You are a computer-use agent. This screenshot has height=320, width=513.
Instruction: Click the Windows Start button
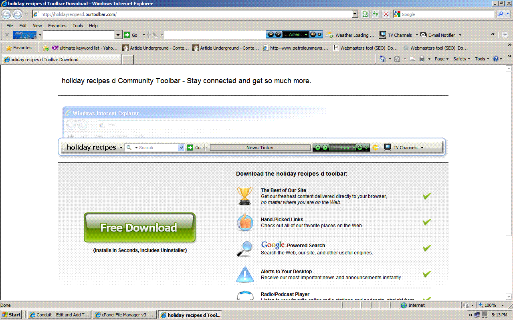pos(12,315)
